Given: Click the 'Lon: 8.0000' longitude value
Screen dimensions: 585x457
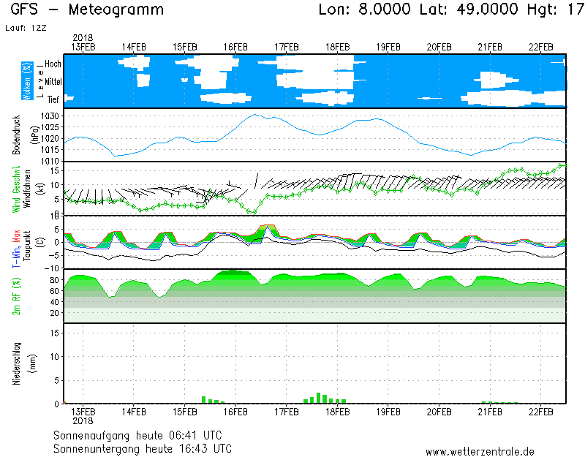Looking at the screenshot, I should tap(364, 9).
